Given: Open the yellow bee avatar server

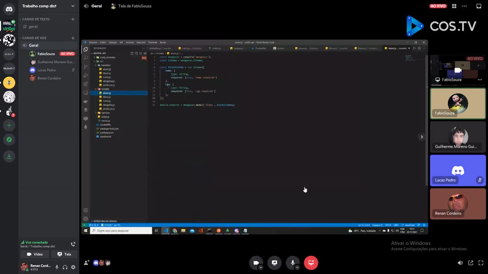Looking at the screenshot, I should pos(9,83).
